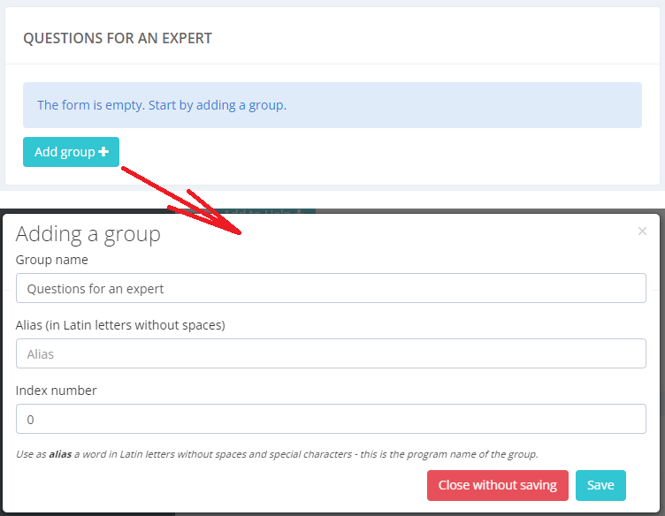The height and width of the screenshot is (516, 665).
Task: Click the Close without saving button
Action: tap(498, 485)
